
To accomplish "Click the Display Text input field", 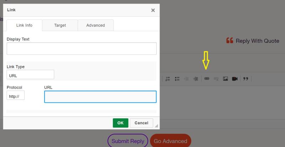I will (x=82, y=49).
